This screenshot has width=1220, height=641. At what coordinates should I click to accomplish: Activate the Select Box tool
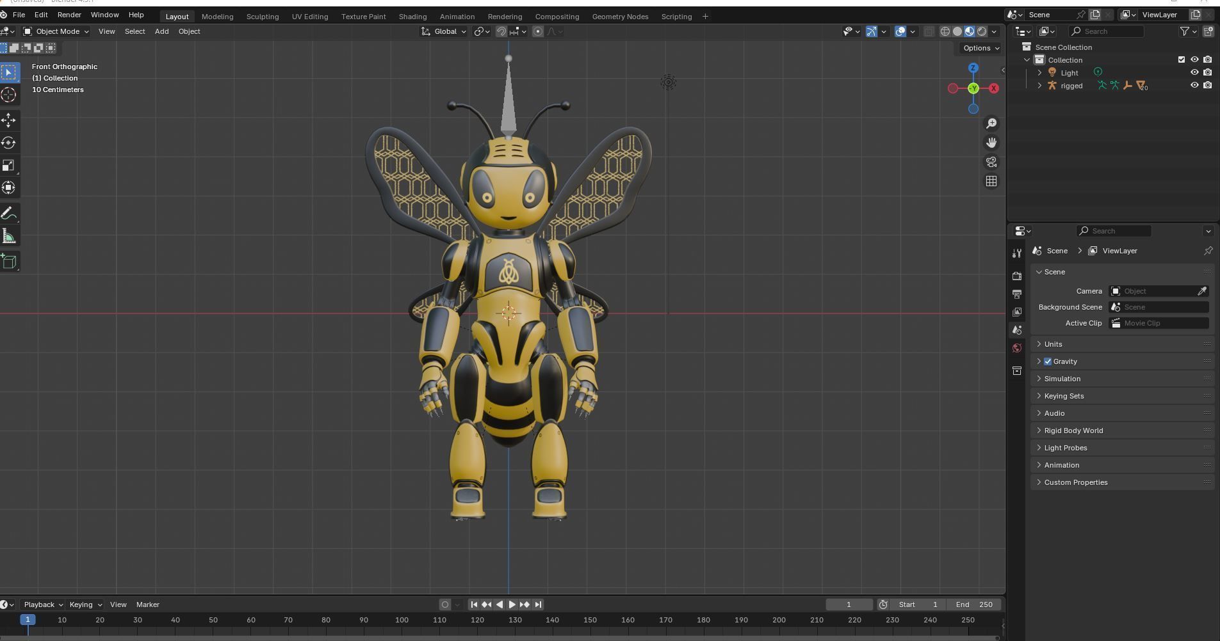pos(9,72)
